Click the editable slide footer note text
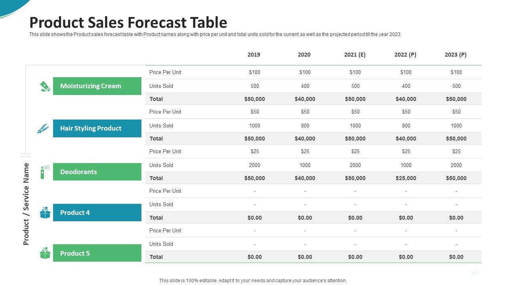 tap(253, 281)
